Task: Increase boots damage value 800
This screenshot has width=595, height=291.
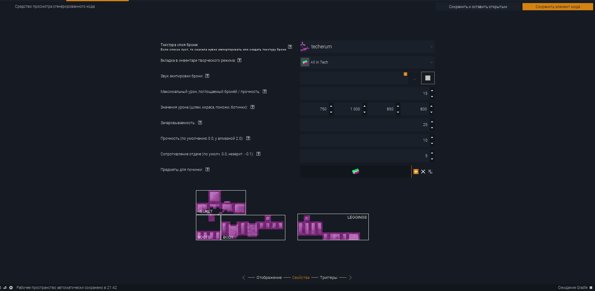Action: (x=432, y=106)
